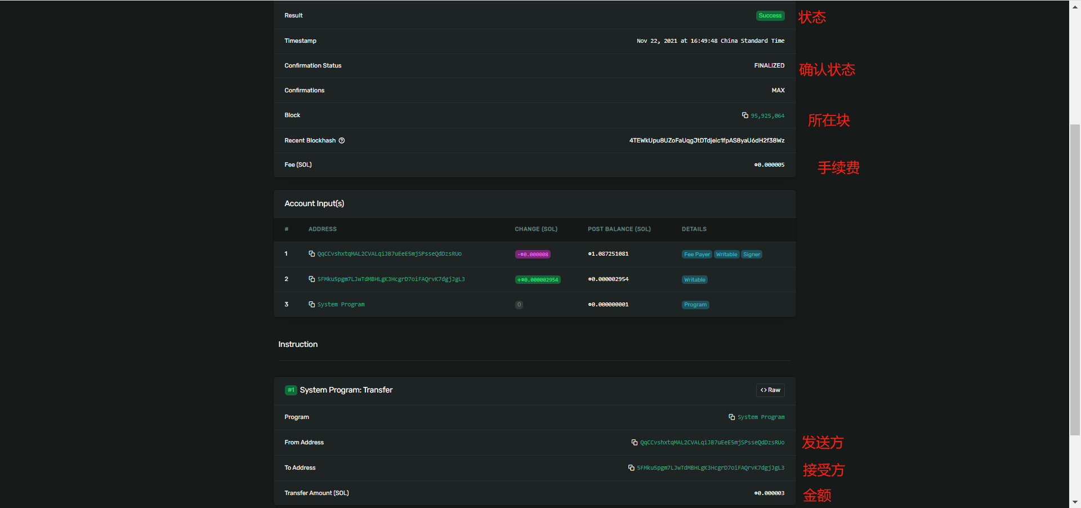Image resolution: width=1081 pixels, height=508 pixels.
Task: Copy the Program address in instruction section
Action: point(731,417)
